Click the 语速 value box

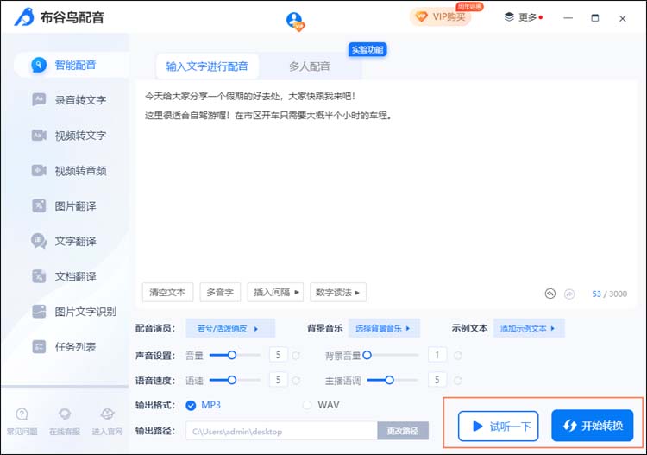click(278, 379)
